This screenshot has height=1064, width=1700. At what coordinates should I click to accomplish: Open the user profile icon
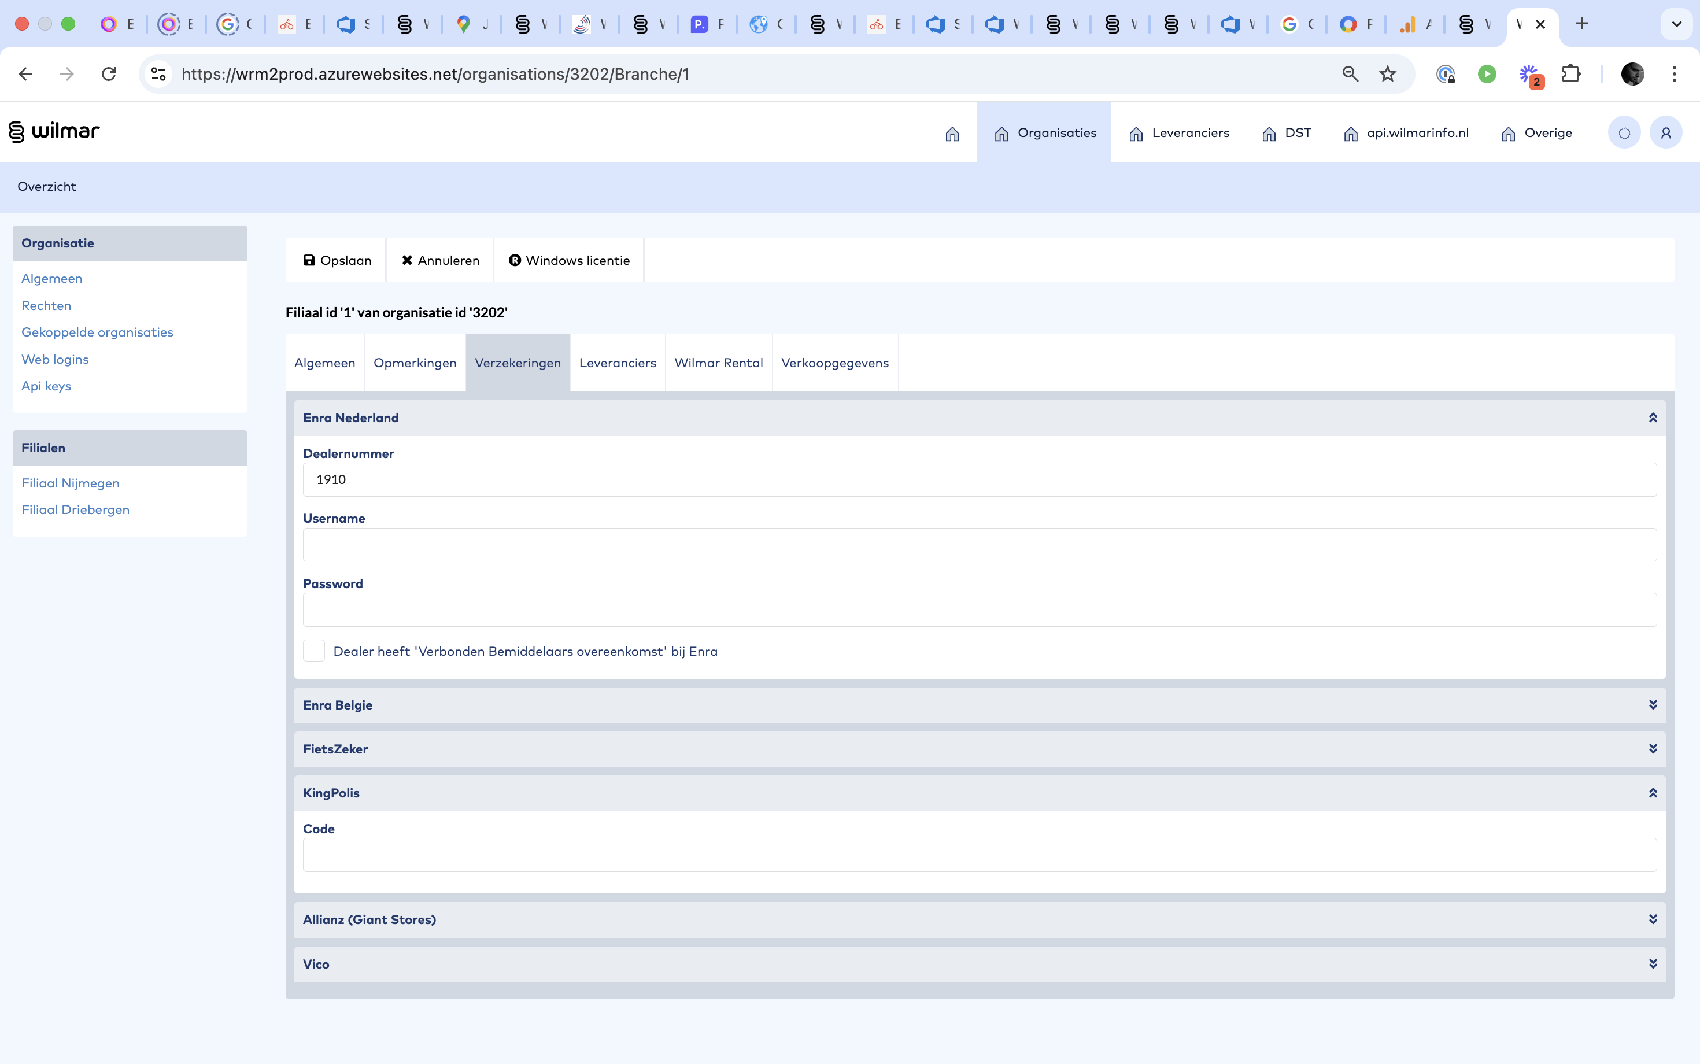point(1665,133)
